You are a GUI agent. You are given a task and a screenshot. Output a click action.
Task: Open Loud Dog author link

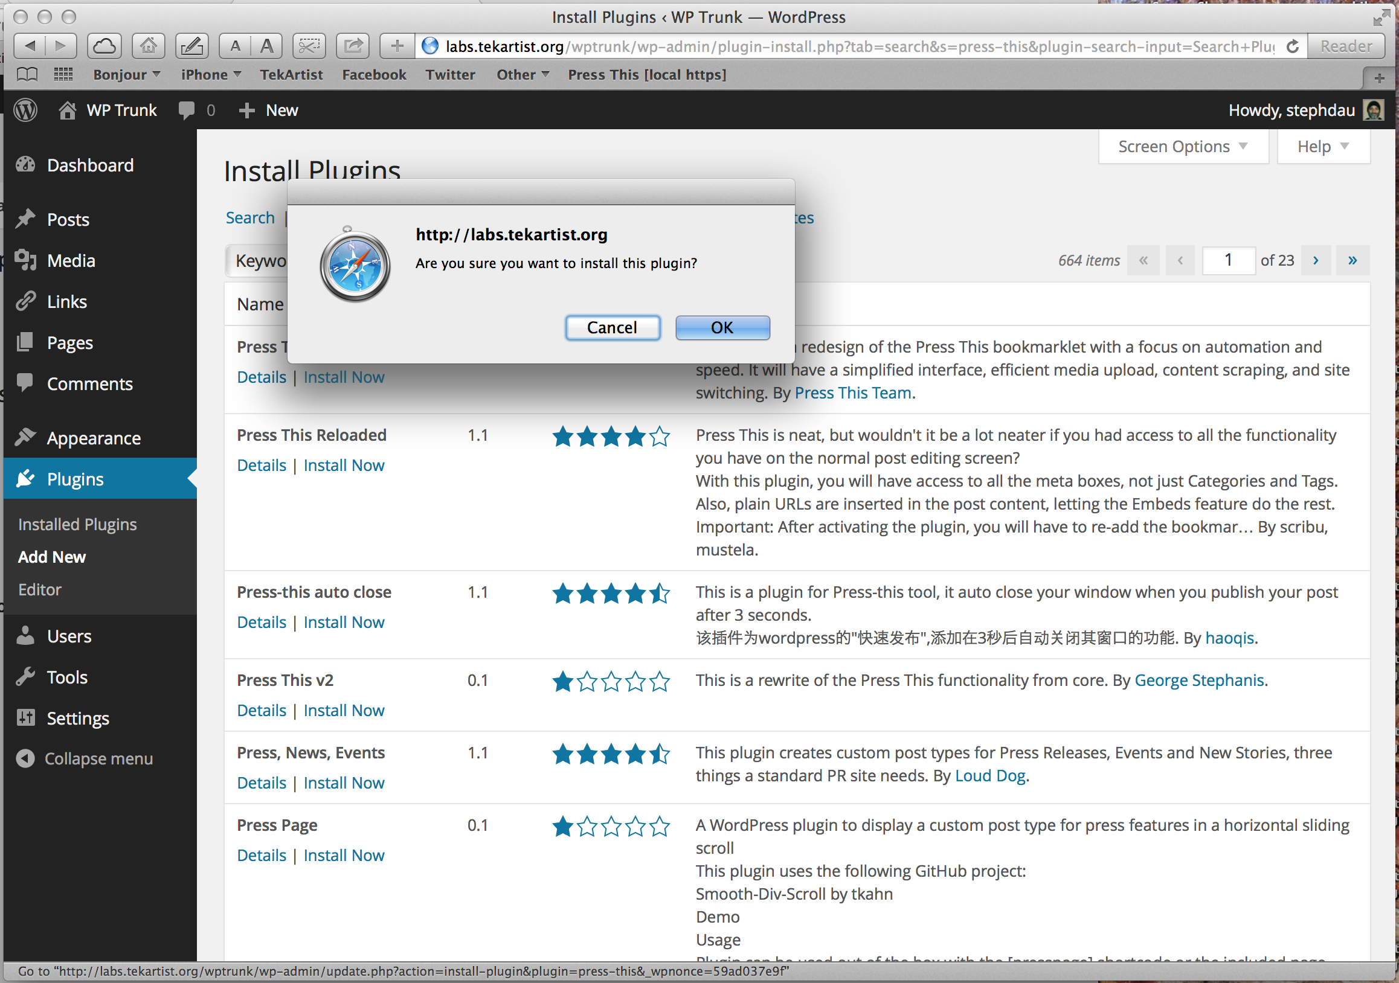point(990,776)
